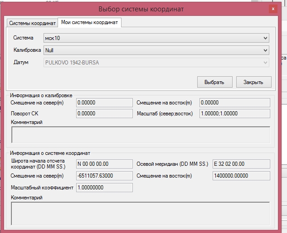
Task: Click the Выбор системы координат title bar
Action: pos(141,9)
